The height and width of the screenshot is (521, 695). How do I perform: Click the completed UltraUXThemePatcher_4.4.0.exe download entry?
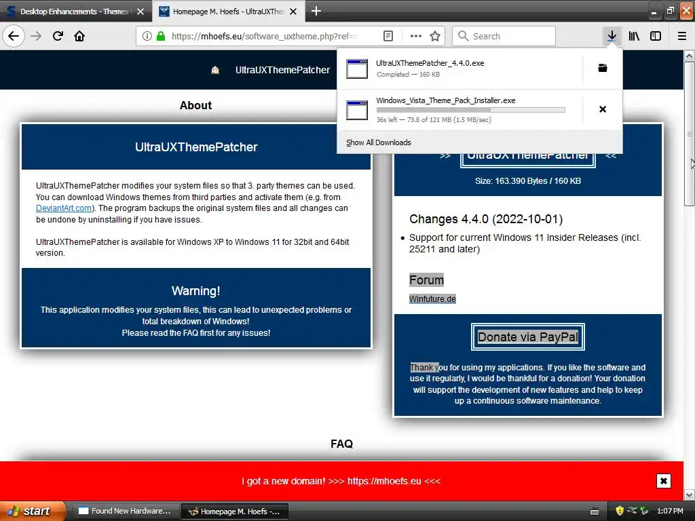click(x=459, y=69)
